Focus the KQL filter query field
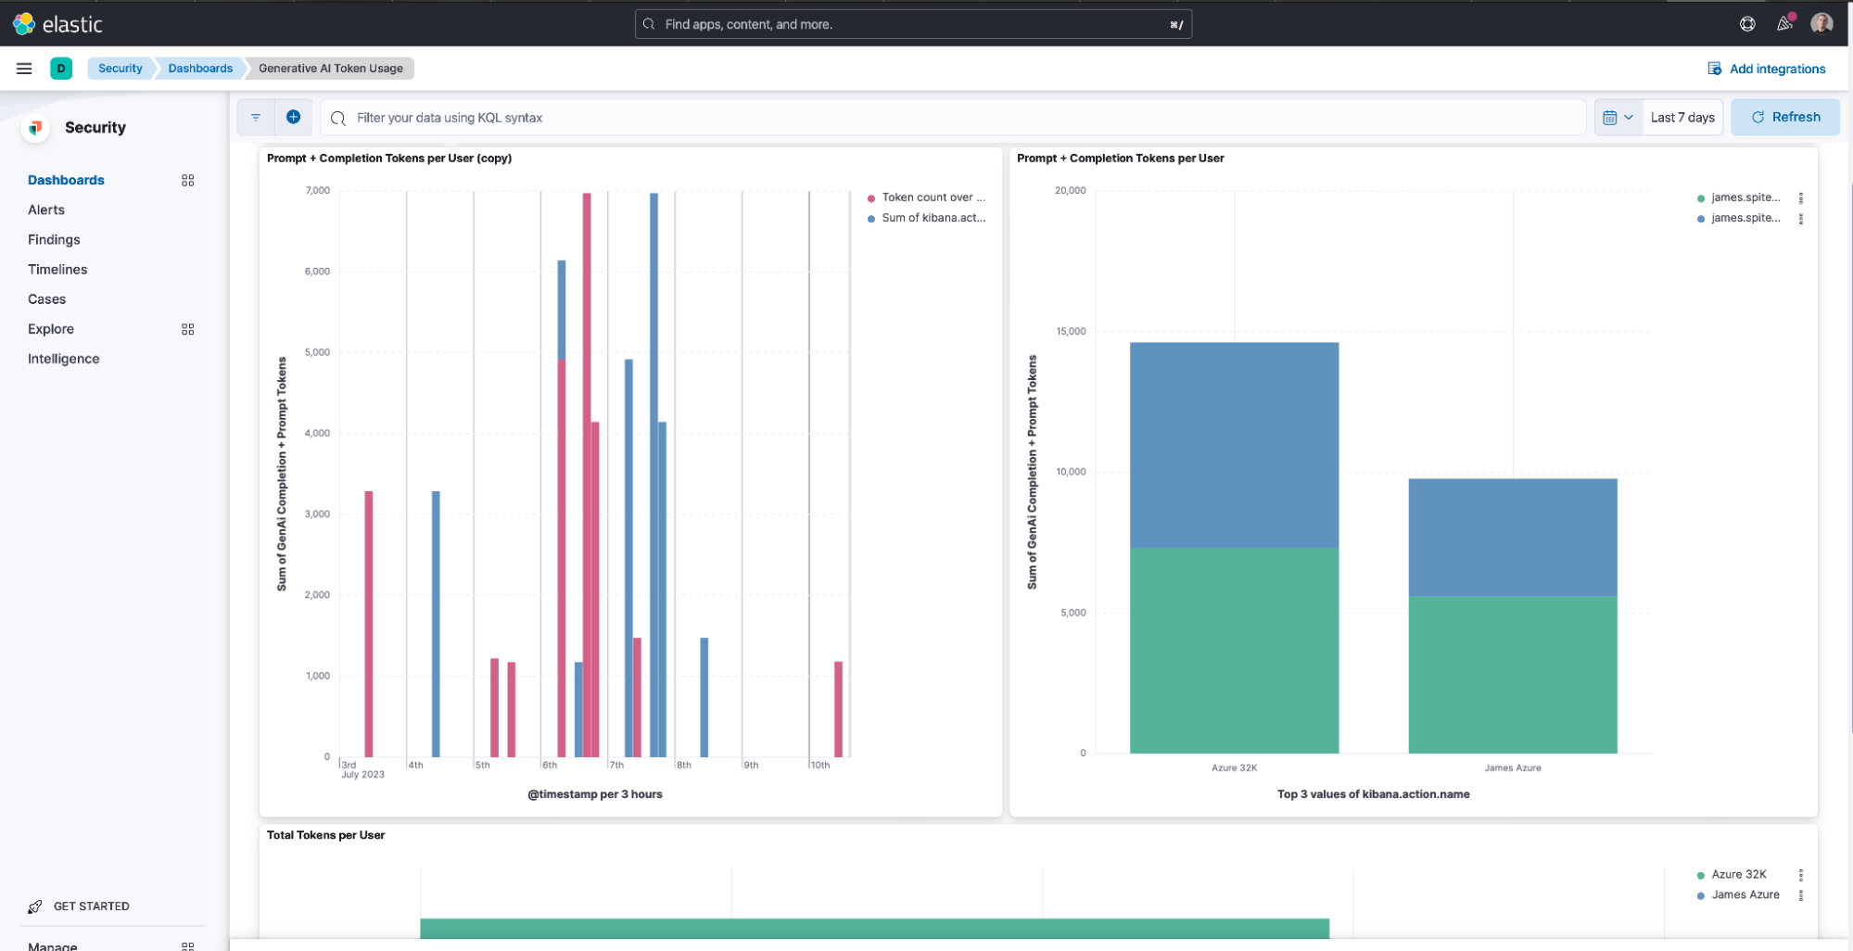Image resolution: width=1853 pixels, height=951 pixels. [954, 118]
